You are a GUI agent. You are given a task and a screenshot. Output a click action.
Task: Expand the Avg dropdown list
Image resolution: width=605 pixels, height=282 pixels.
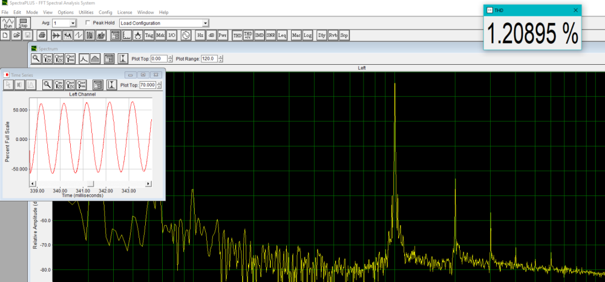tap(73, 23)
